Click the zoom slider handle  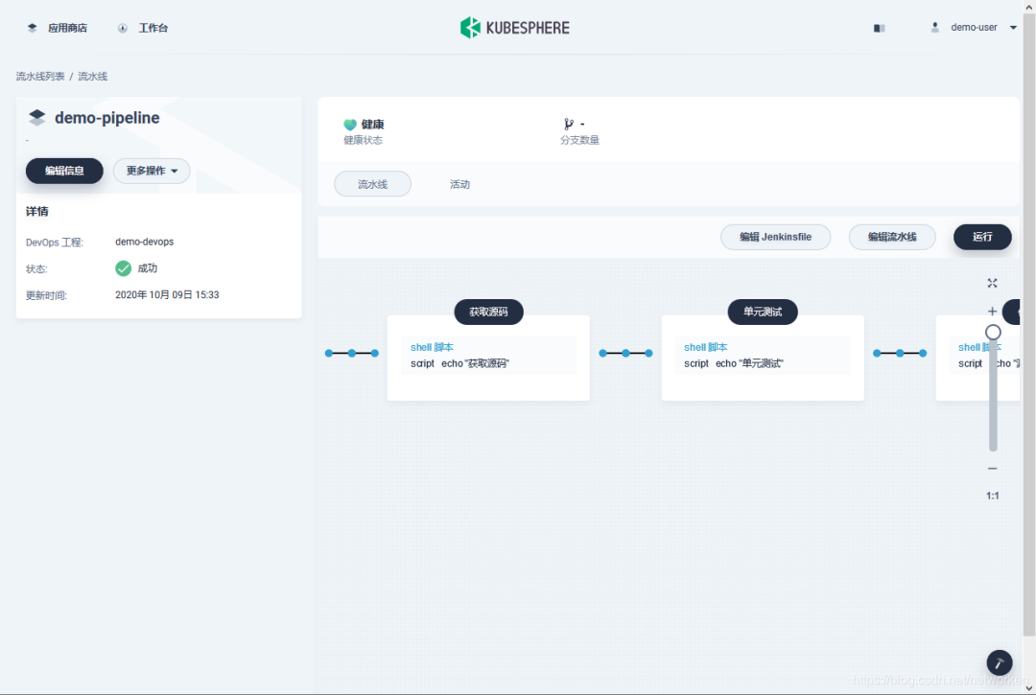pos(993,332)
